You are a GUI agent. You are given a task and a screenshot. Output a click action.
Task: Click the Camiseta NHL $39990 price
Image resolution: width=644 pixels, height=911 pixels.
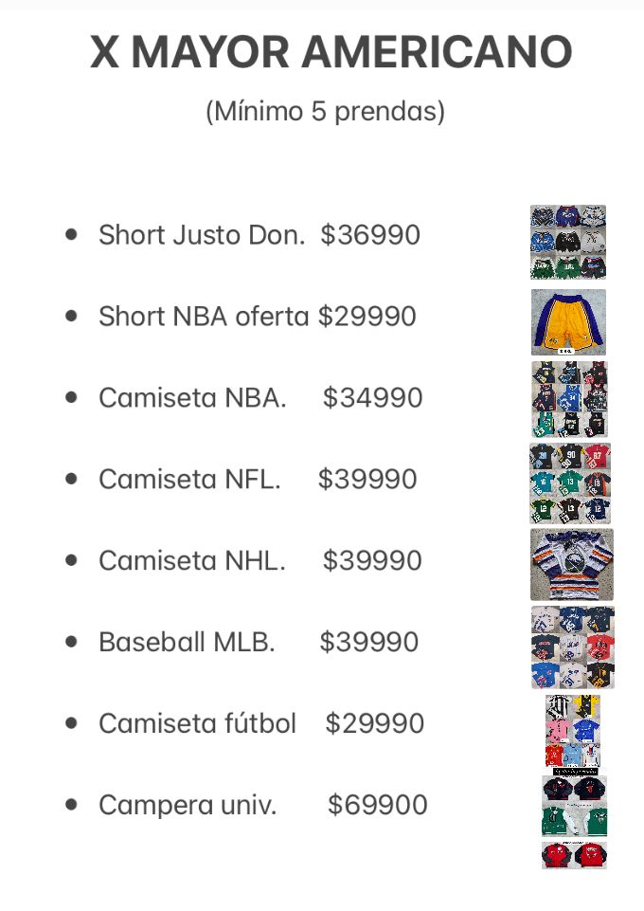[372, 561]
